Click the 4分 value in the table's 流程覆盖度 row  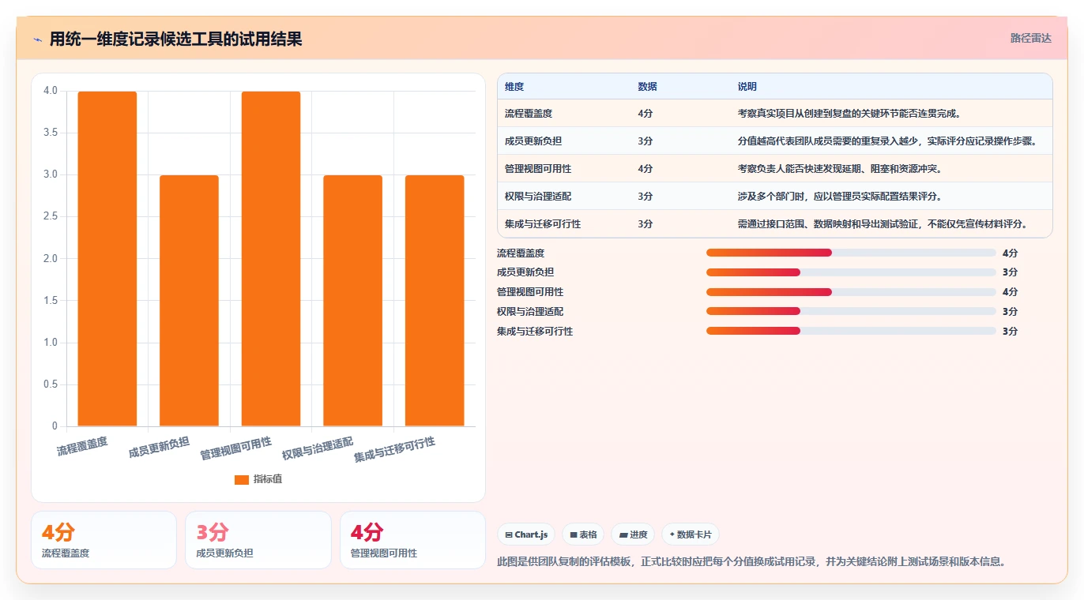pos(646,114)
